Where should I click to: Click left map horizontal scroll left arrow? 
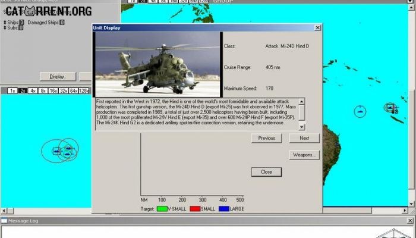[4, 211]
